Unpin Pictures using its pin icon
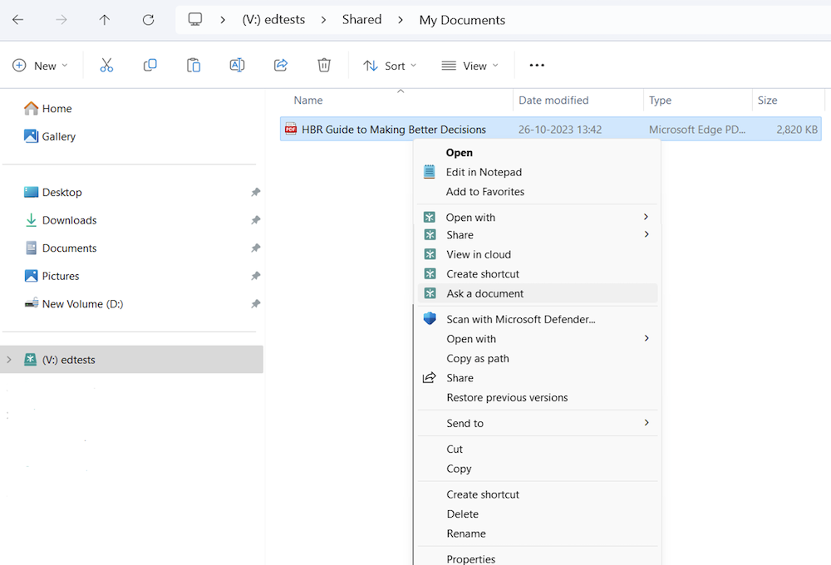The width and height of the screenshot is (831, 565). pos(255,276)
